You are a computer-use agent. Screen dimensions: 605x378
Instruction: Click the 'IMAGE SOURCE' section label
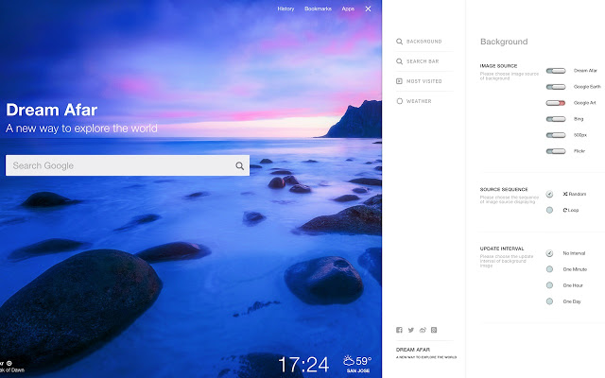click(498, 66)
